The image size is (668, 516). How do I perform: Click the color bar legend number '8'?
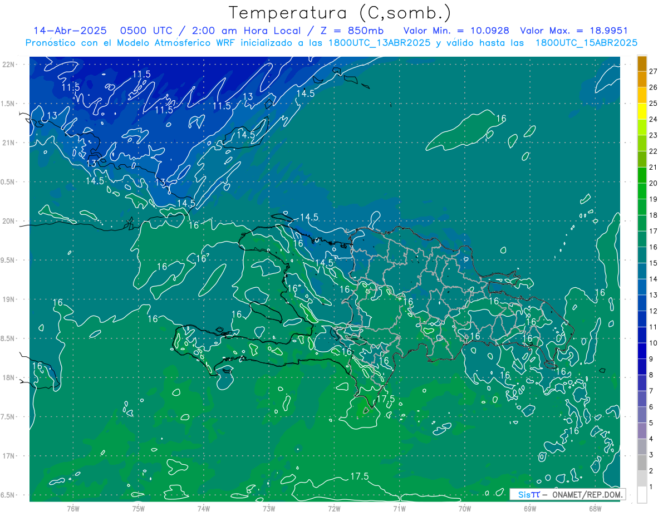pos(651,375)
